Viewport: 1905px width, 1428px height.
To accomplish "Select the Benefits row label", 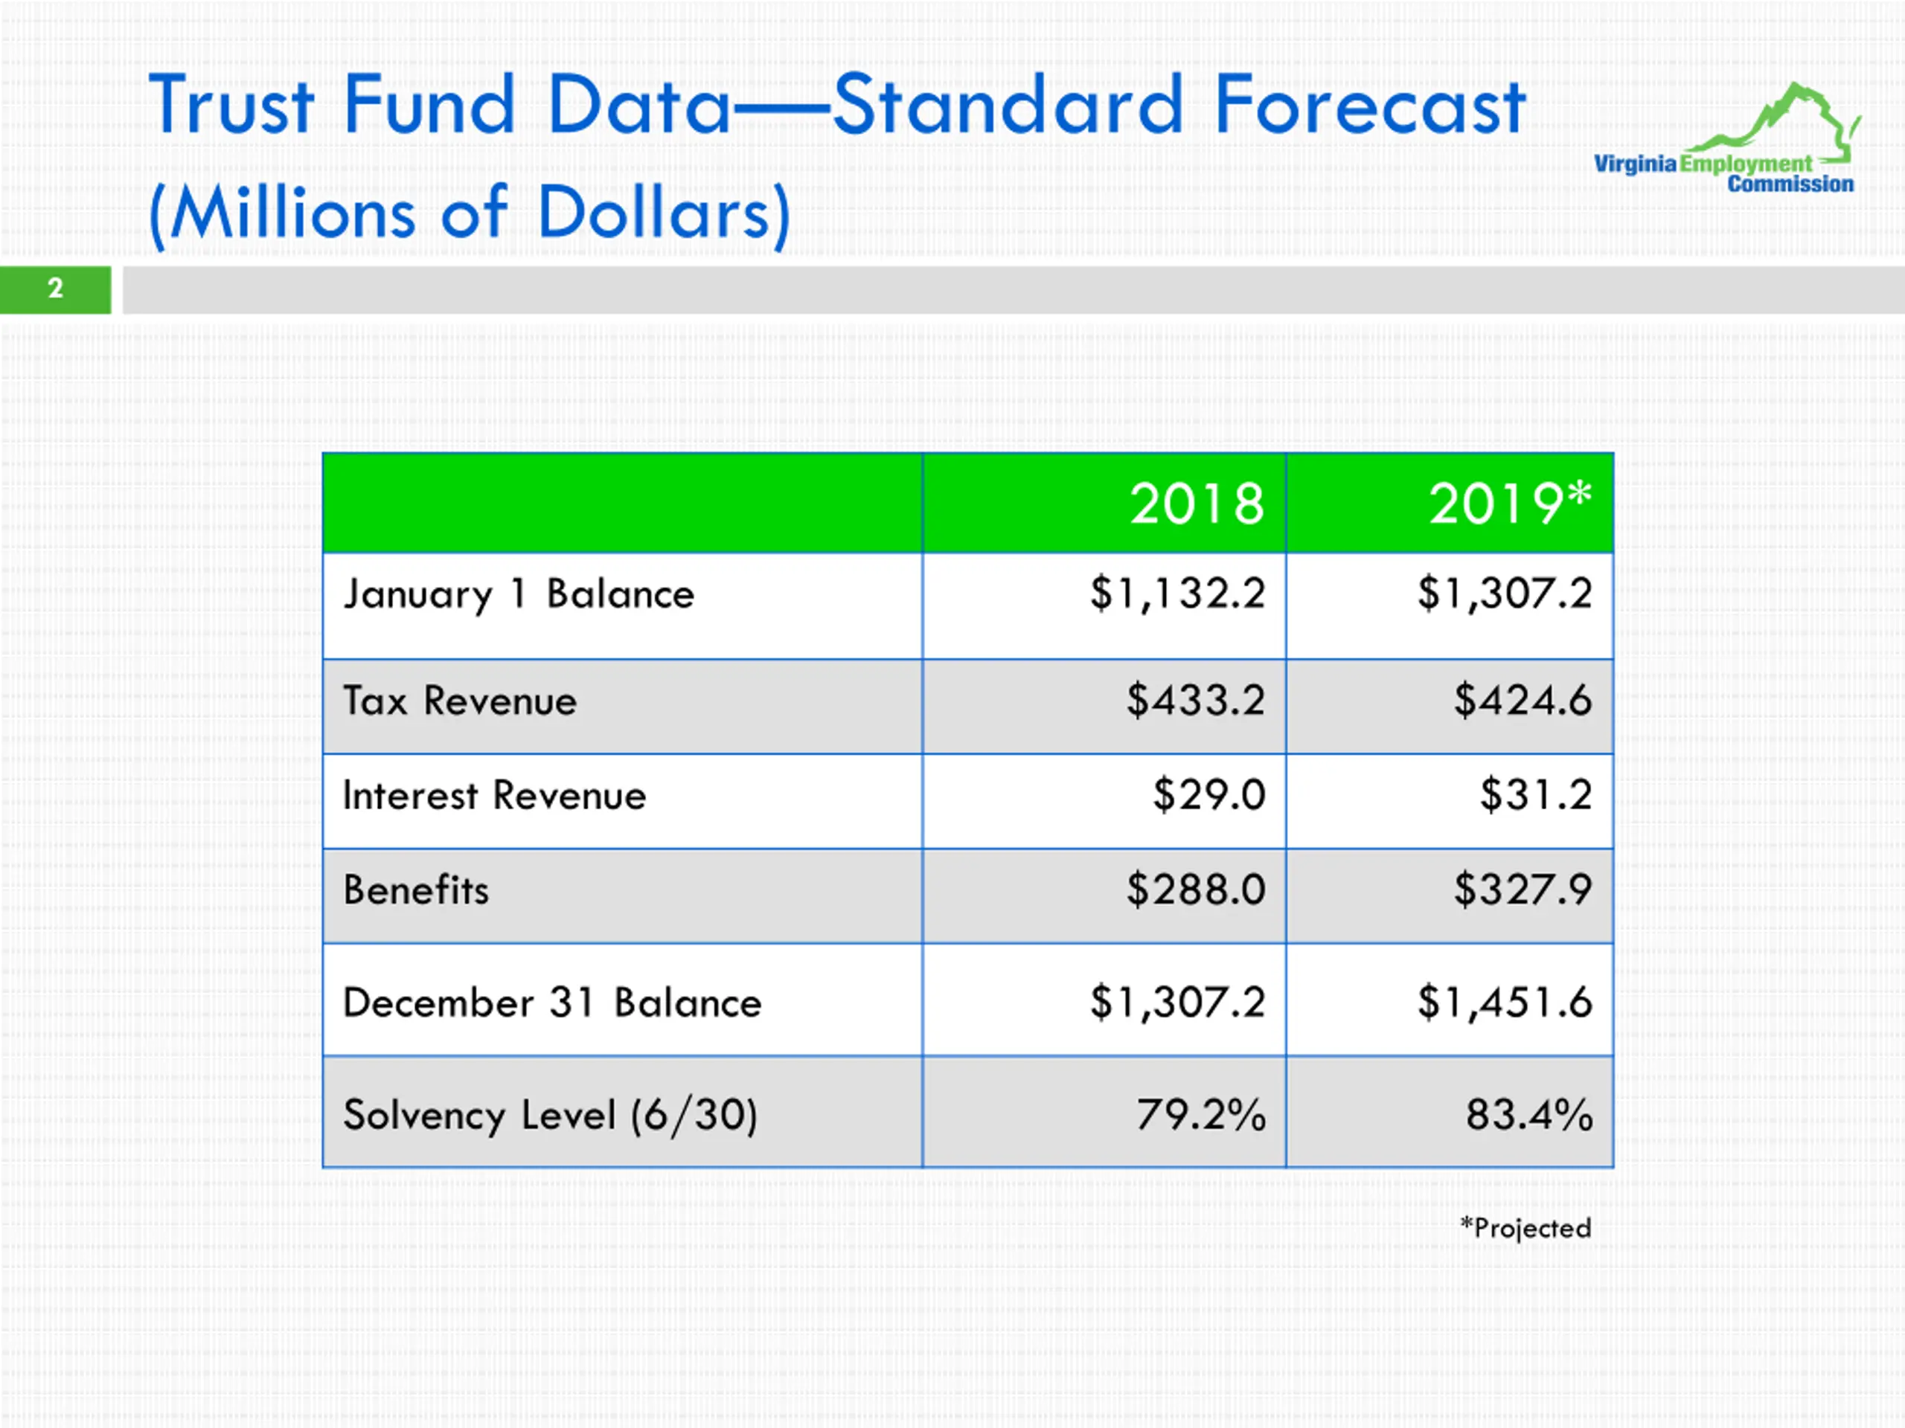I will click(x=416, y=890).
